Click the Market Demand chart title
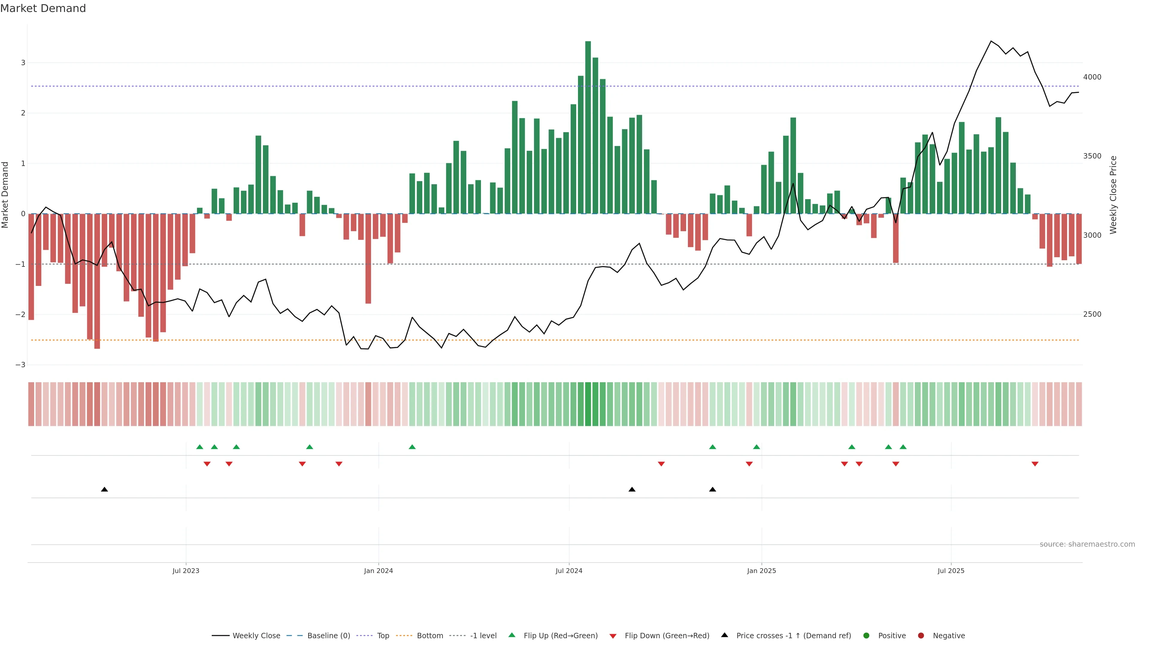This screenshot has height=646, width=1150. pos(43,8)
